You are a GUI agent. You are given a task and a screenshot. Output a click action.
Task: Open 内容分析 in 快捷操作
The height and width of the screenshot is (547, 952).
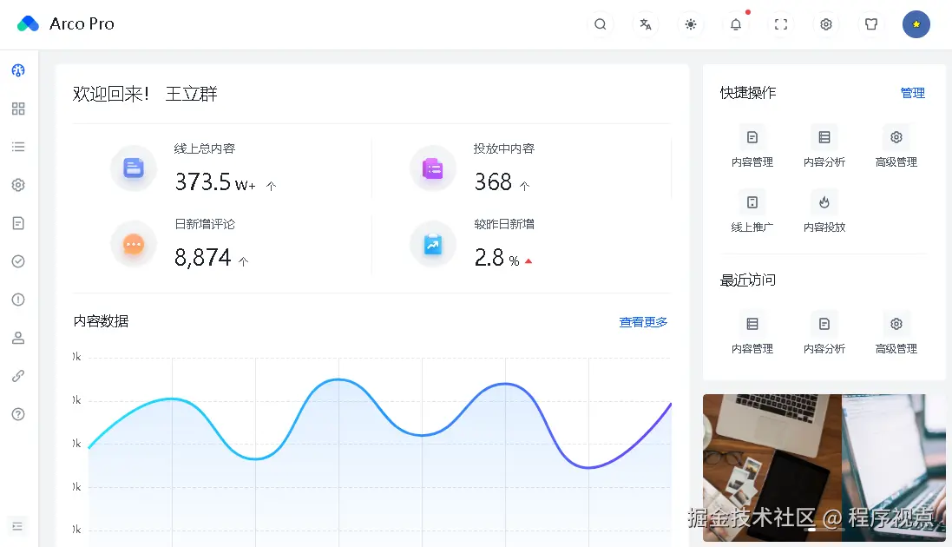824,148
